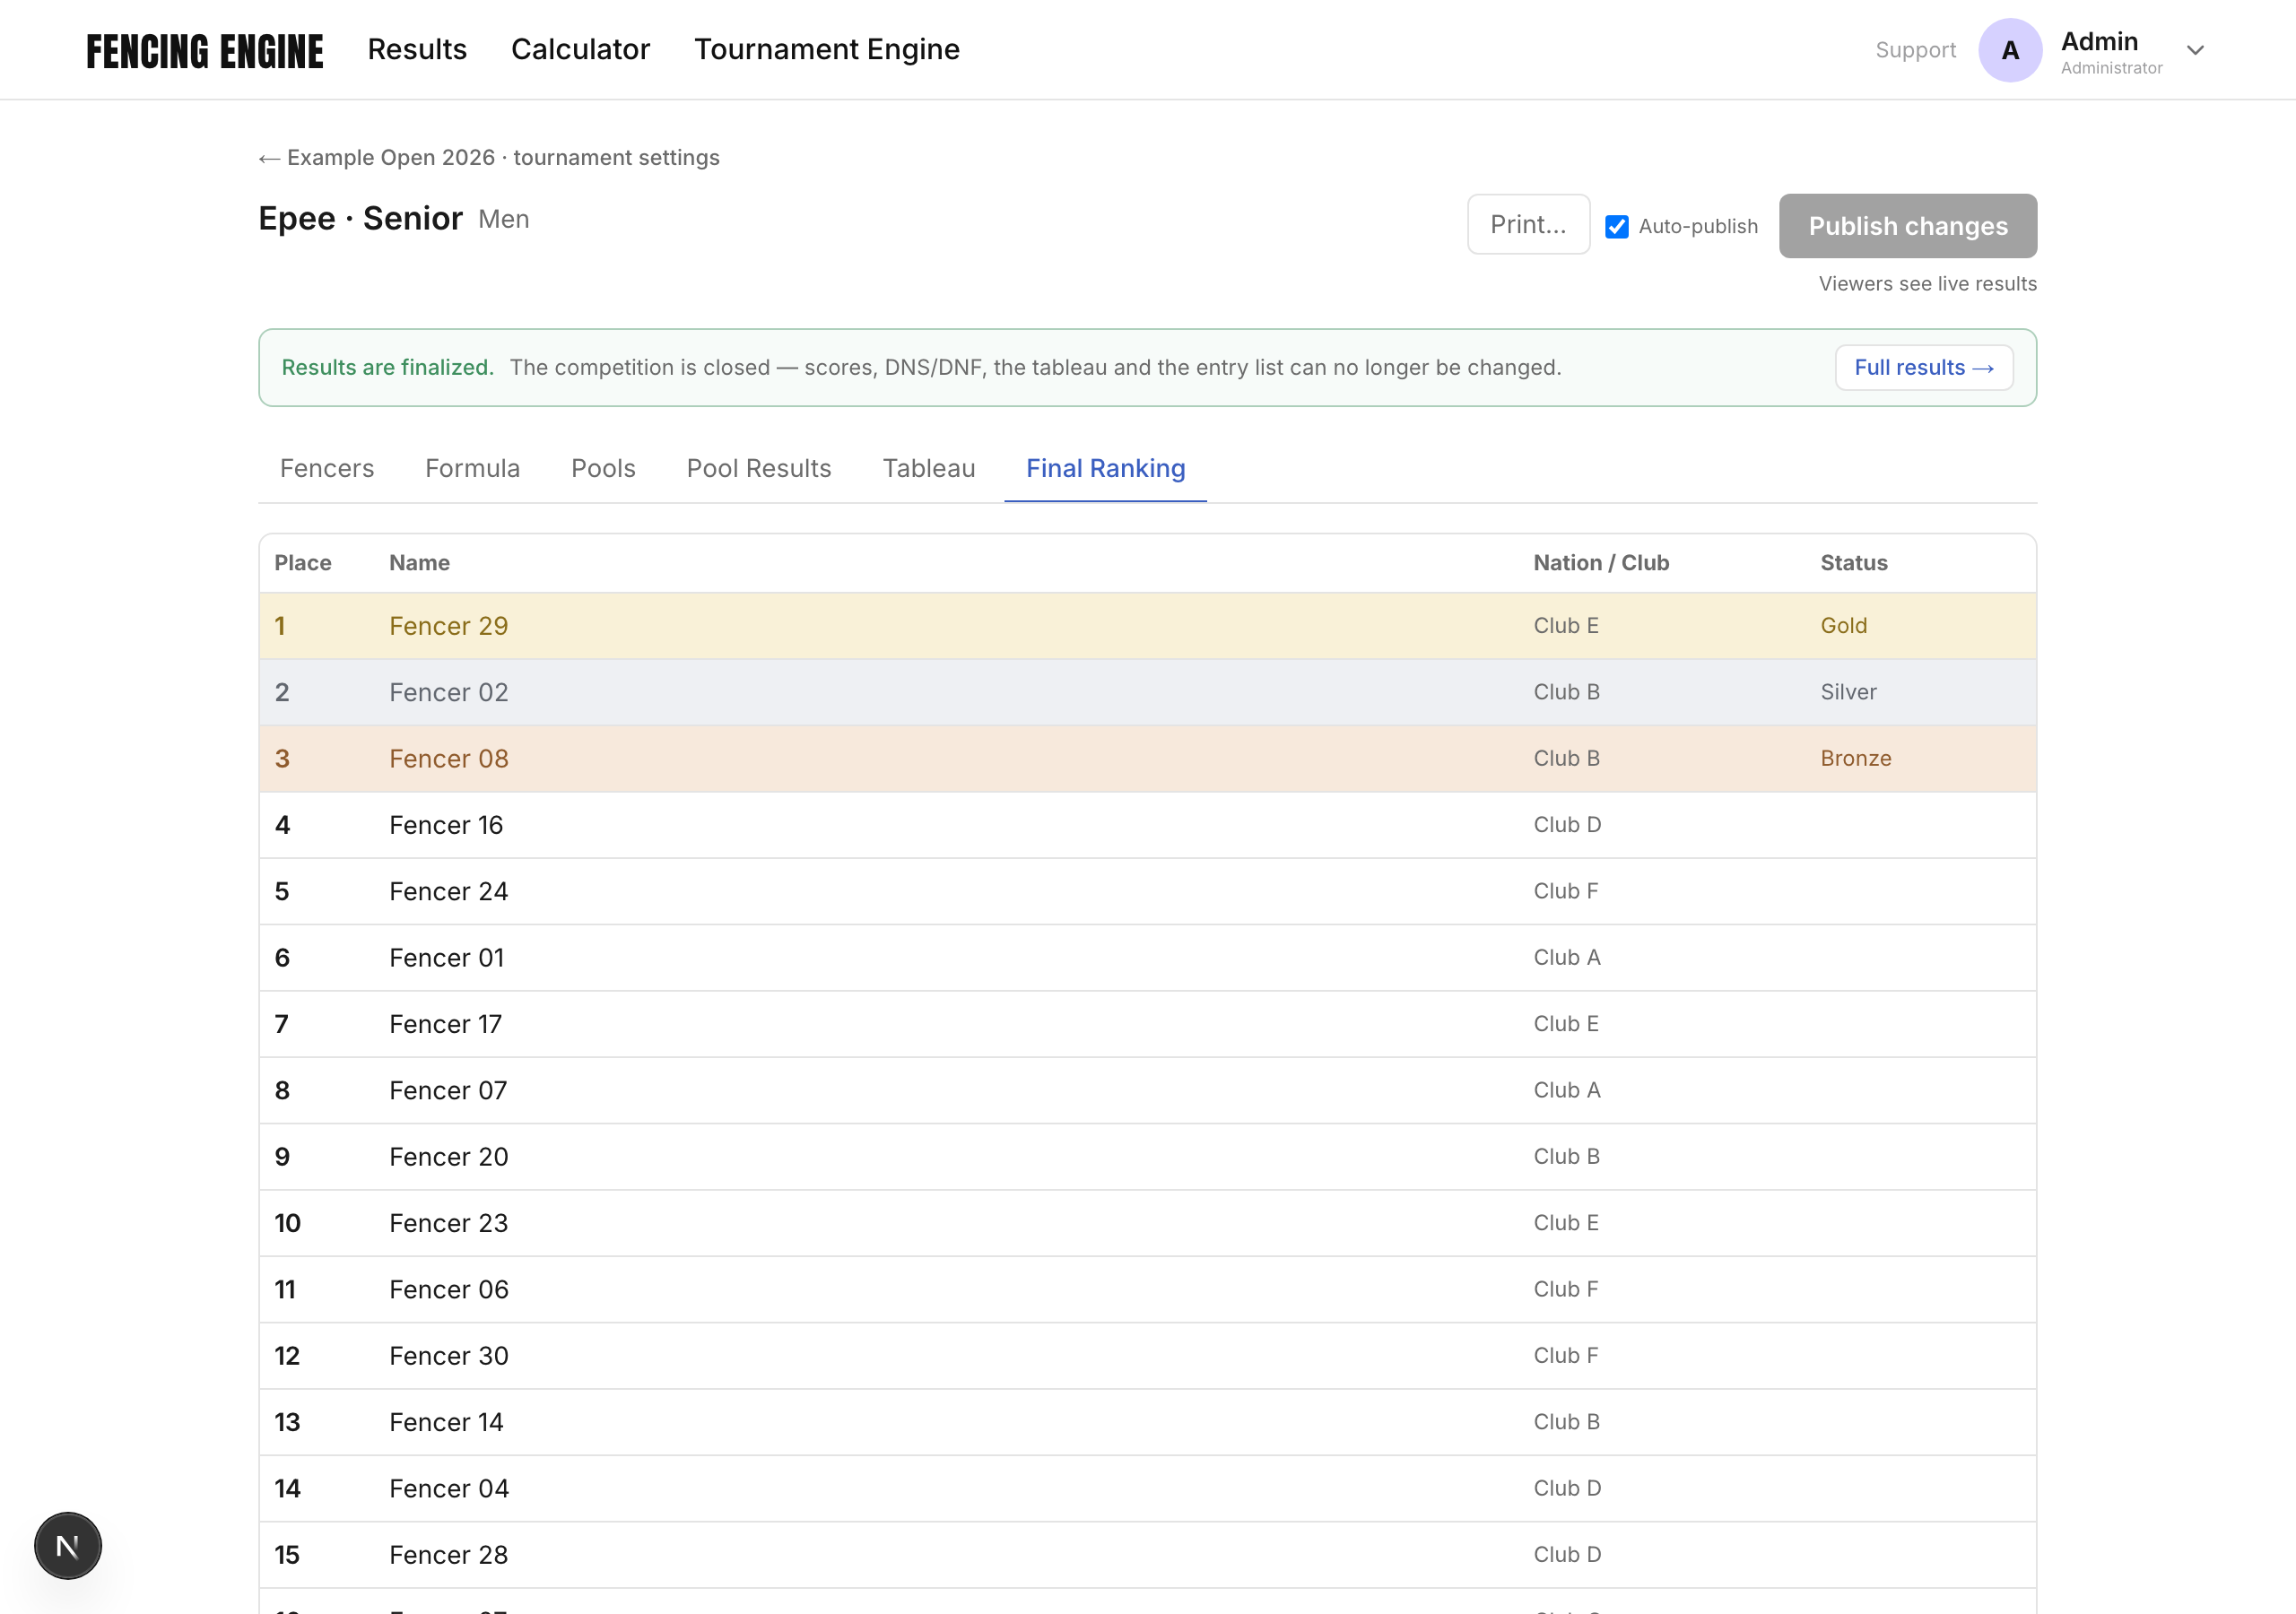The height and width of the screenshot is (1614, 2296).
Task: Click Club A beside Fencer 07
Action: 1567,1090
